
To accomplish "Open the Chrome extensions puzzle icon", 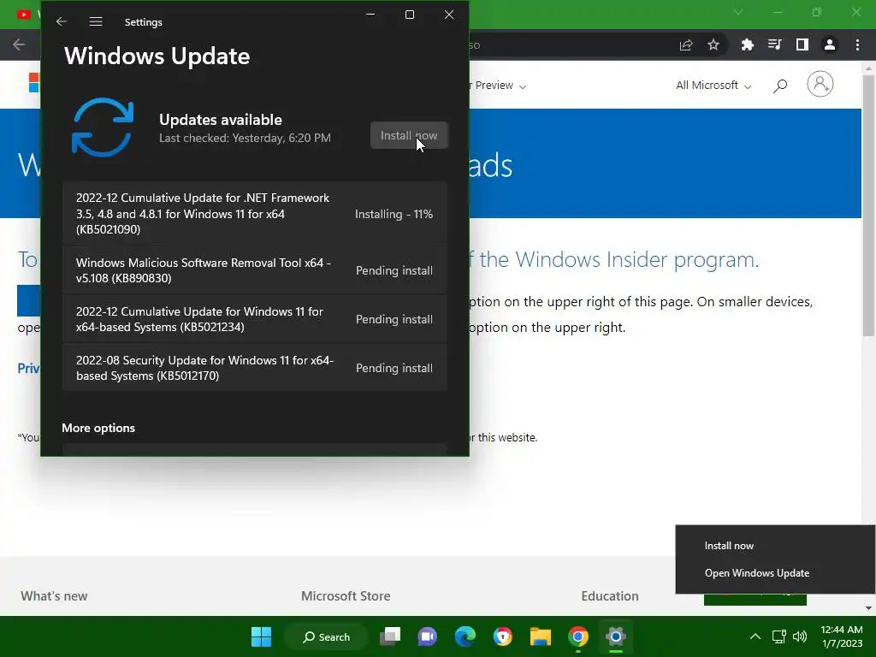I will tap(747, 45).
